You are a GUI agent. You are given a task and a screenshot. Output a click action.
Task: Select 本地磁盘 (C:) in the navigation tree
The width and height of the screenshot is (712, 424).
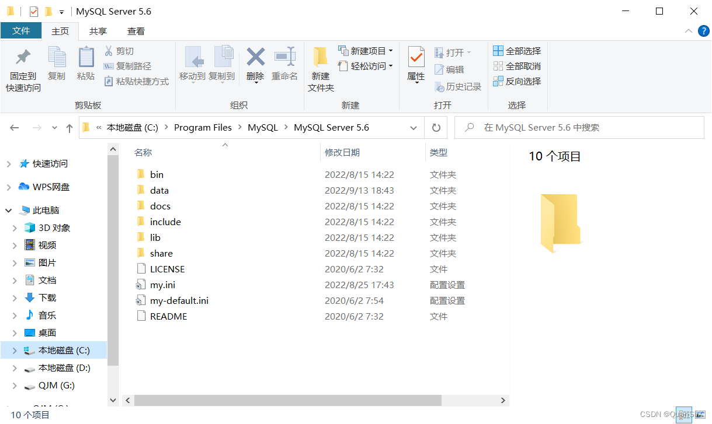point(54,351)
